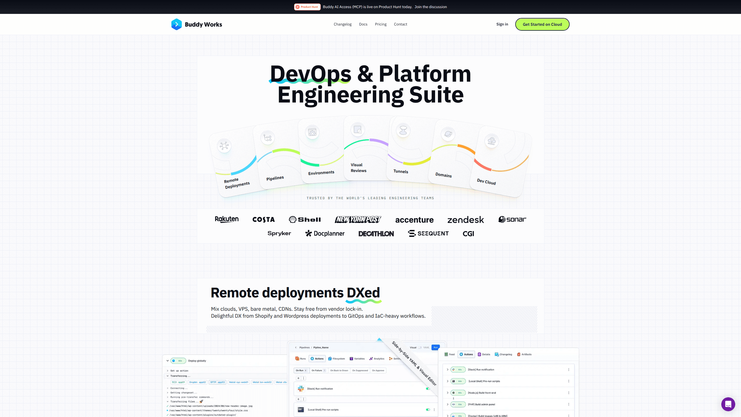This screenshot has height=417, width=741.
Task: Click Join the discussion link
Action: [x=431, y=7]
